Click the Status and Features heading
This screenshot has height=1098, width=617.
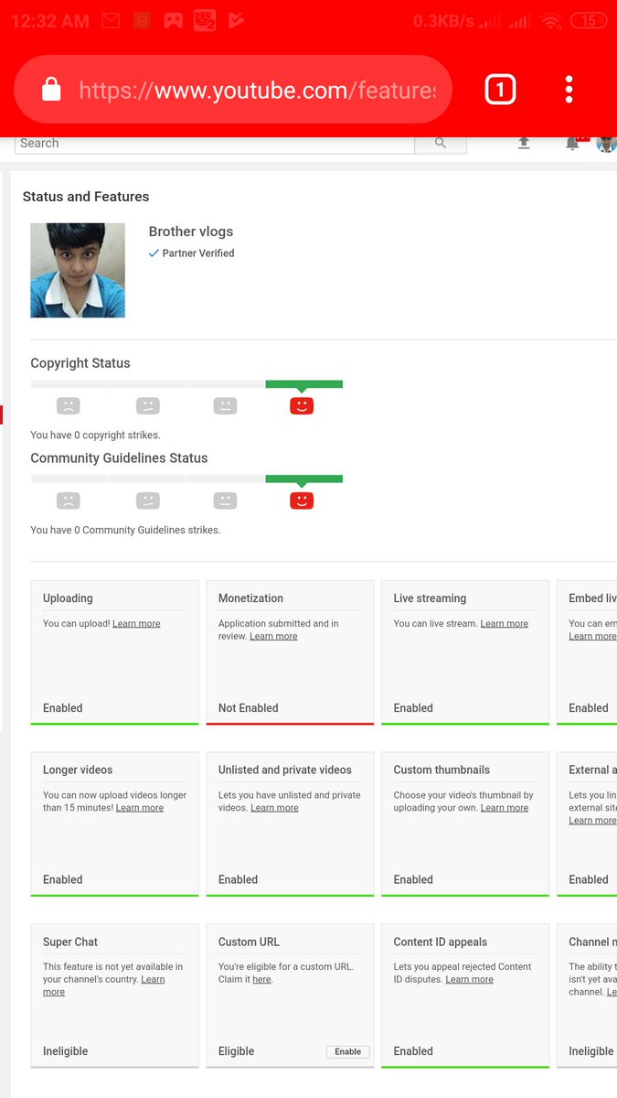86,197
